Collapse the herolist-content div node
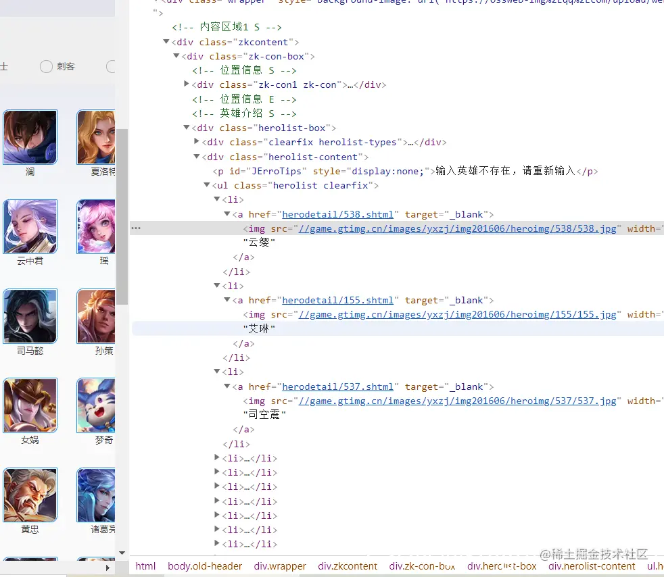664x577 pixels. 197,157
